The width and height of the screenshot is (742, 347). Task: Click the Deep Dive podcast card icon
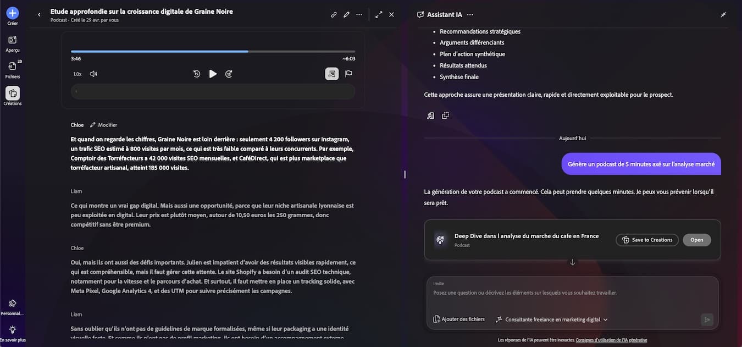coord(440,240)
